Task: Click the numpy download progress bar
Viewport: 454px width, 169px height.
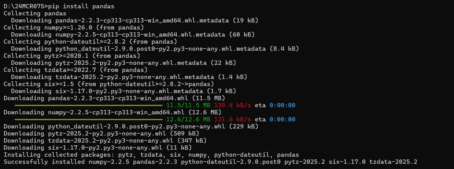Action: click(x=88, y=120)
